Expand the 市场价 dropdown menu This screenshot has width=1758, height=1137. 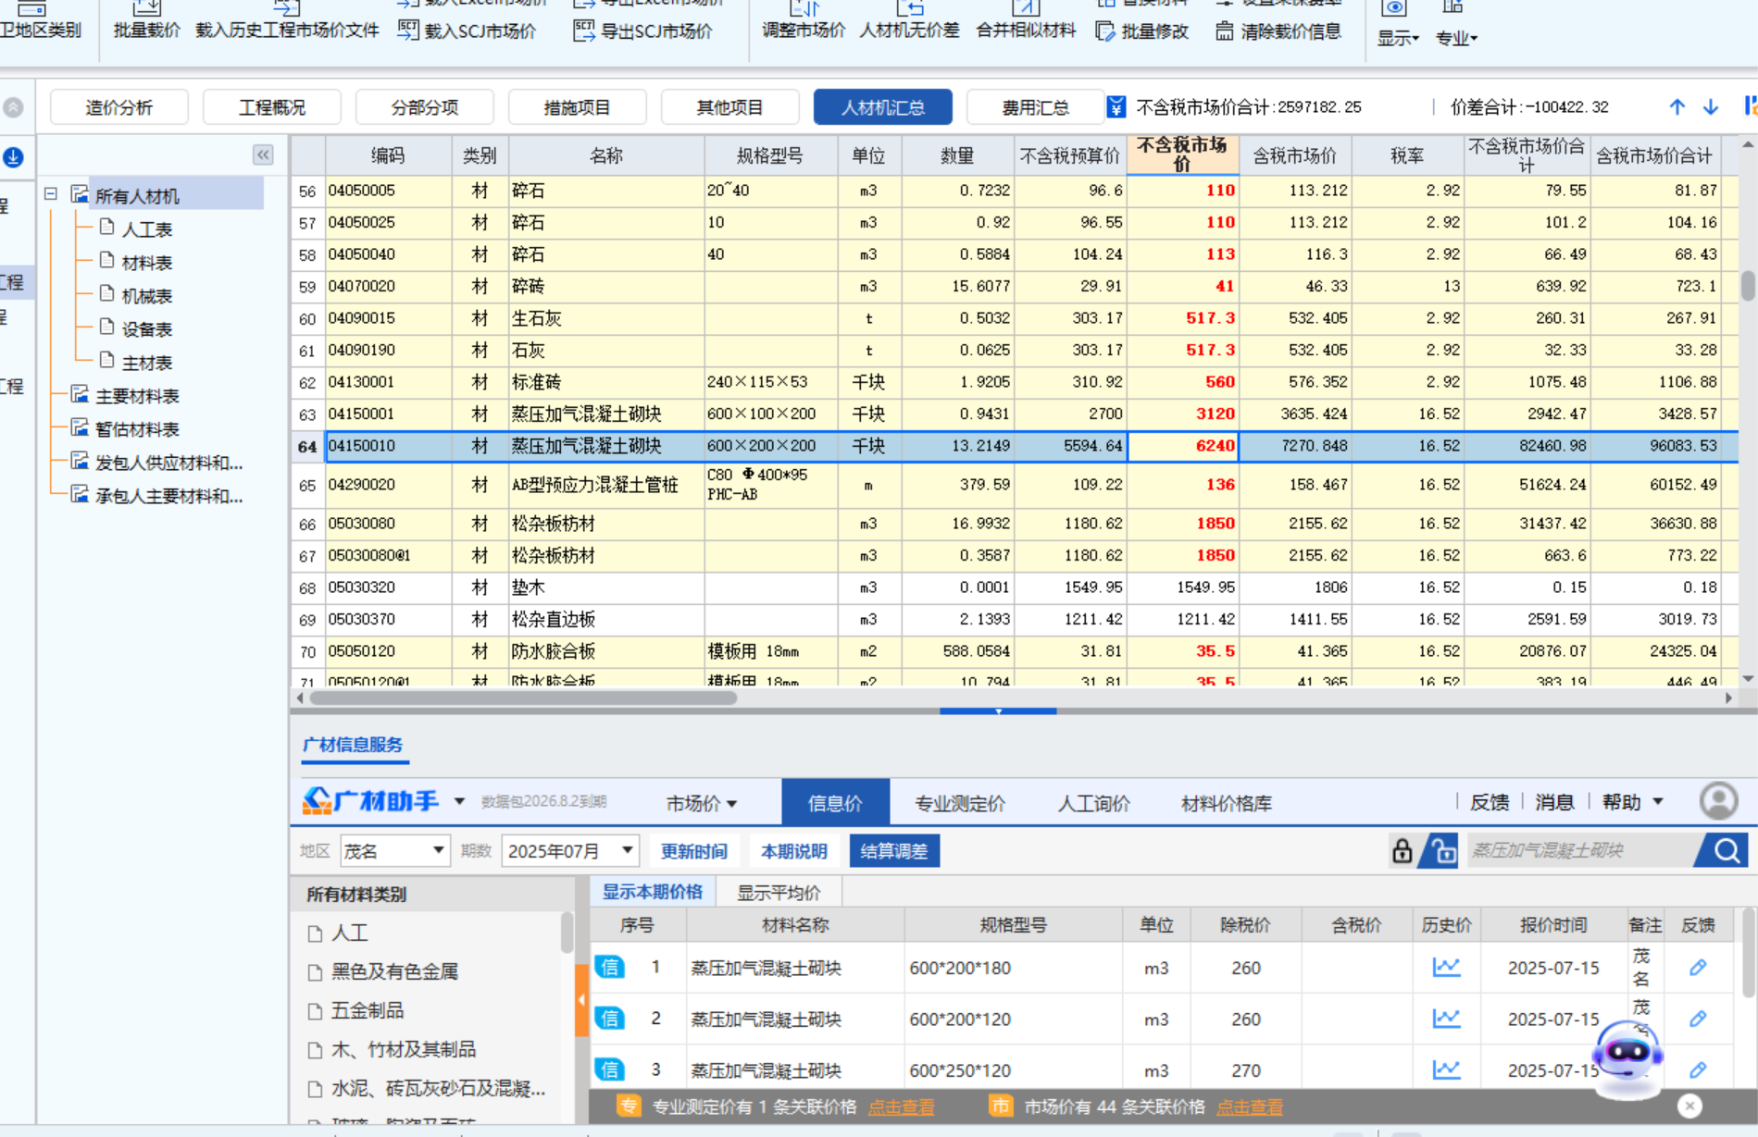click(x=702, y=802)
